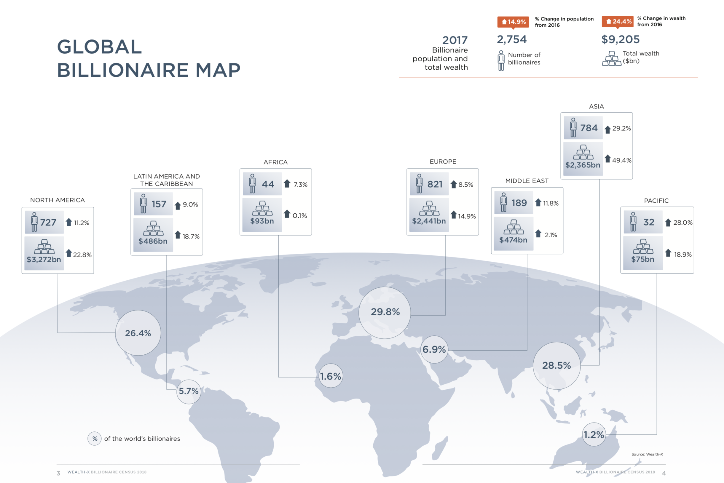Image resolution: width=724 pixels, height=483 pixels.
Task: Click the Total wealth gold bars icon in the header
Action: coord(612,59)
